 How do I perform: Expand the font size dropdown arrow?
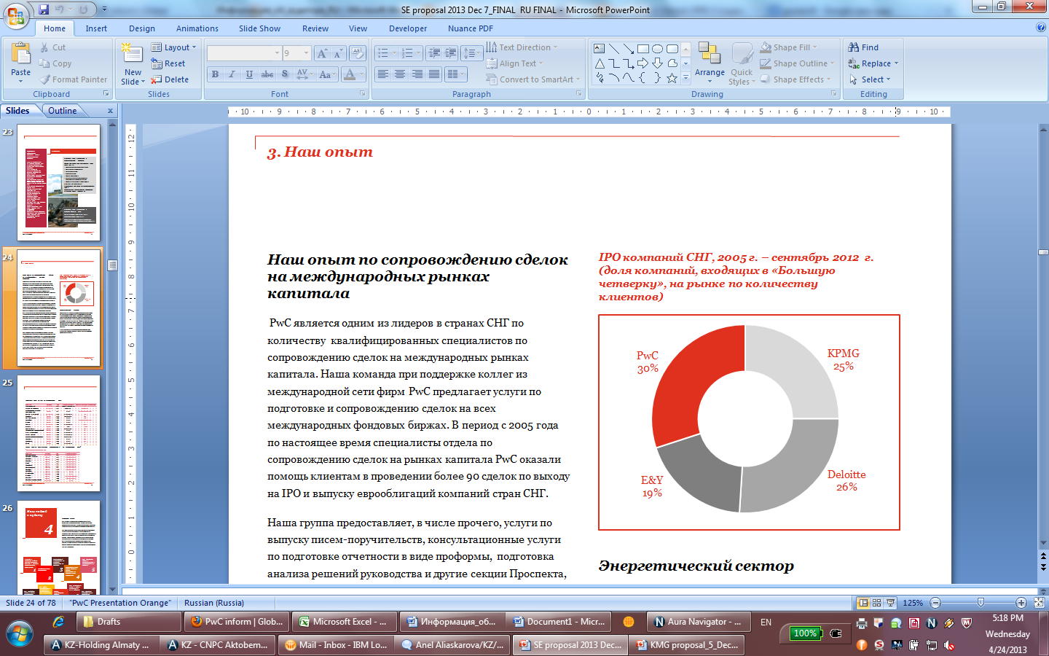307,53
